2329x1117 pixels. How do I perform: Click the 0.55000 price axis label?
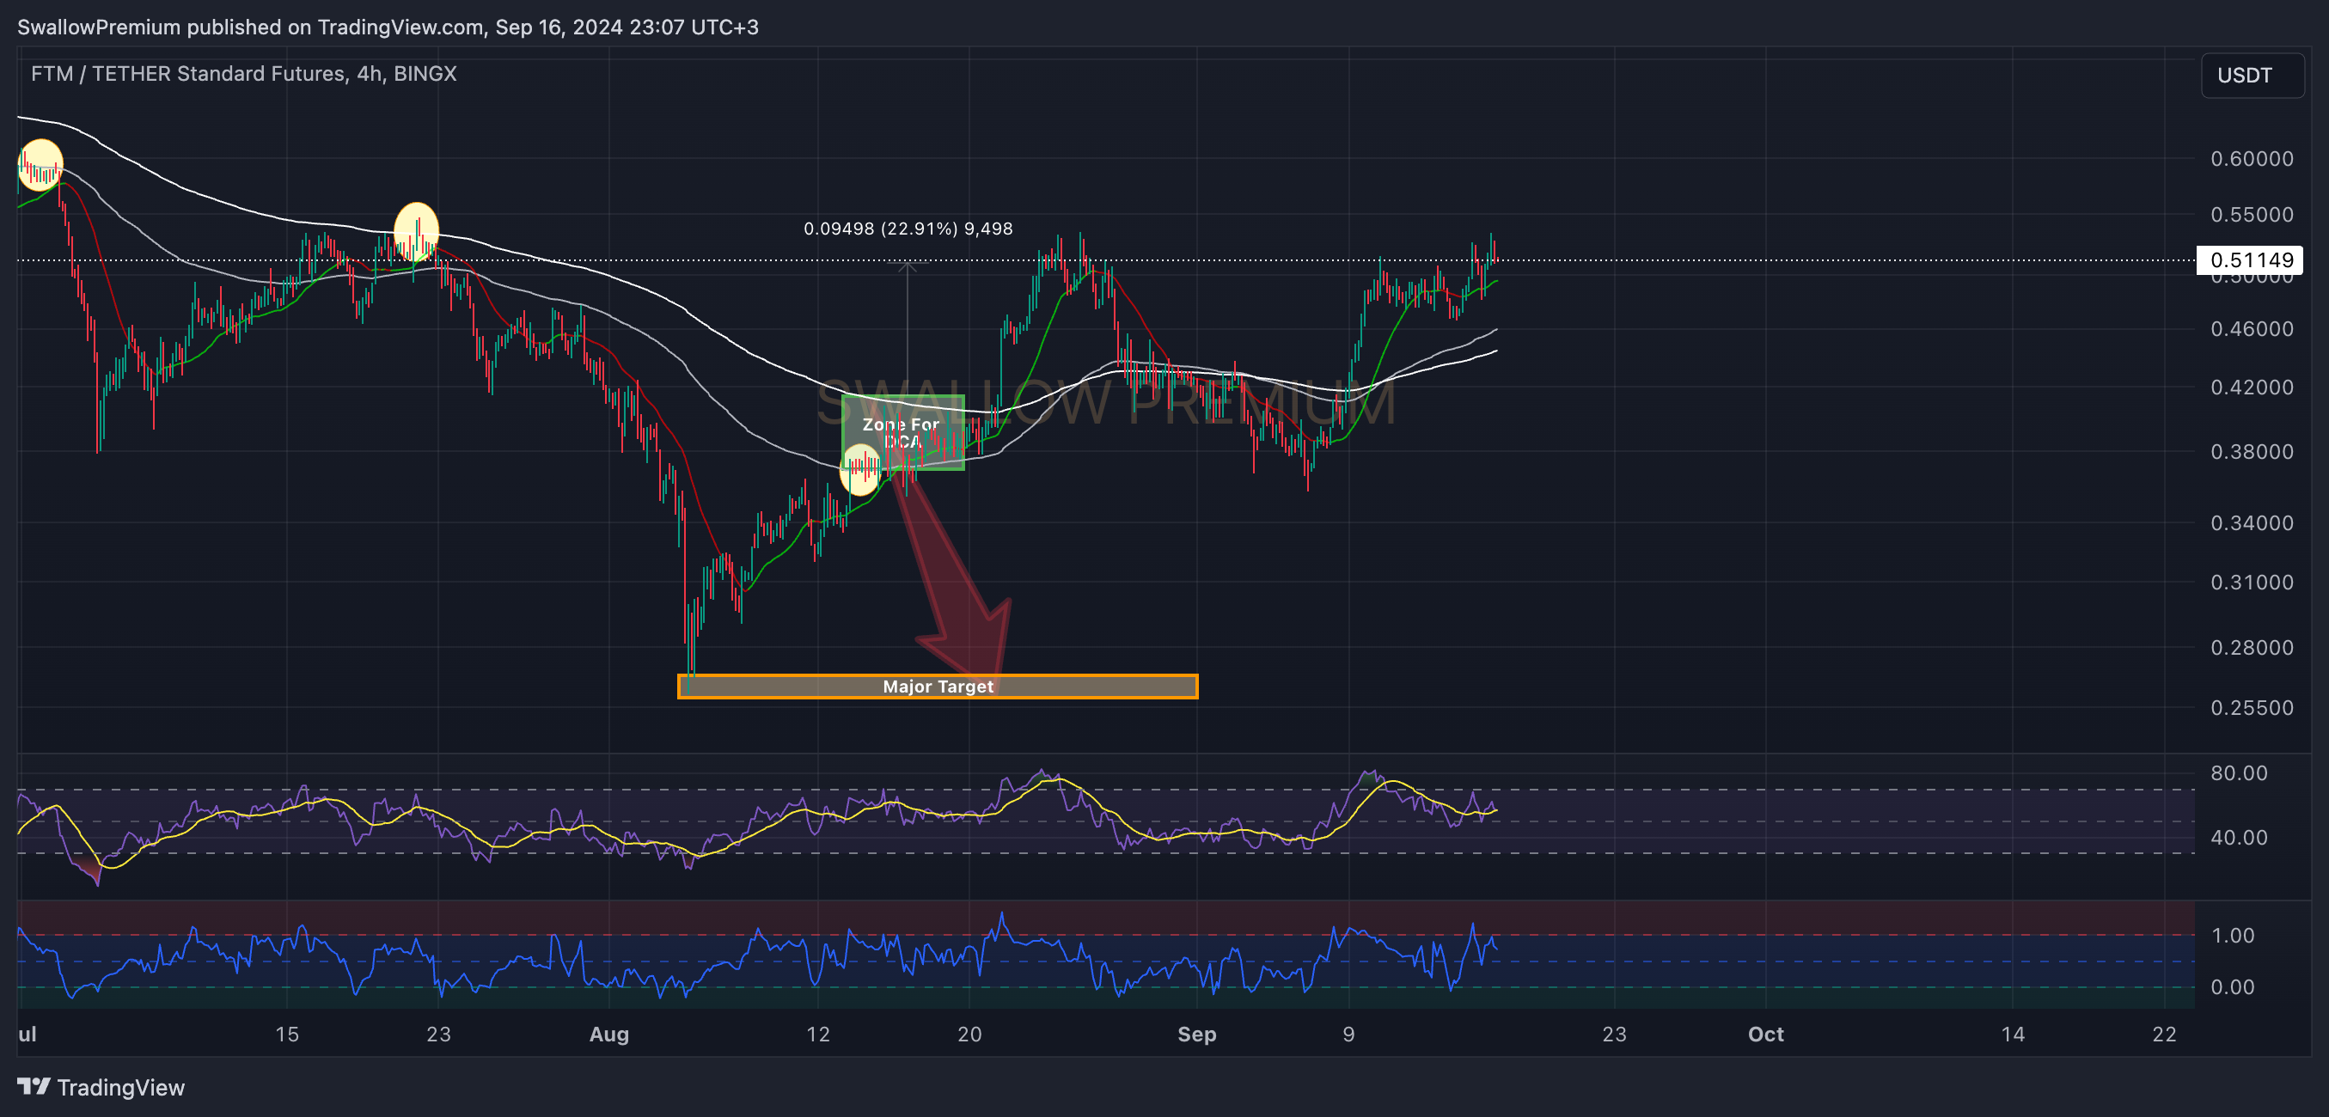2252,215
